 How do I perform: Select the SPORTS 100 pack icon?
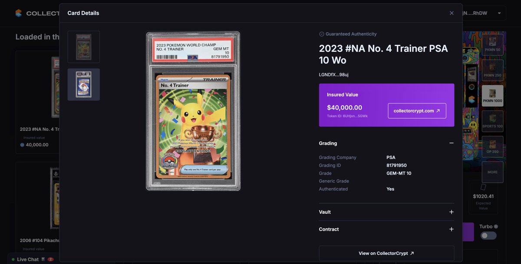(492, 121)
